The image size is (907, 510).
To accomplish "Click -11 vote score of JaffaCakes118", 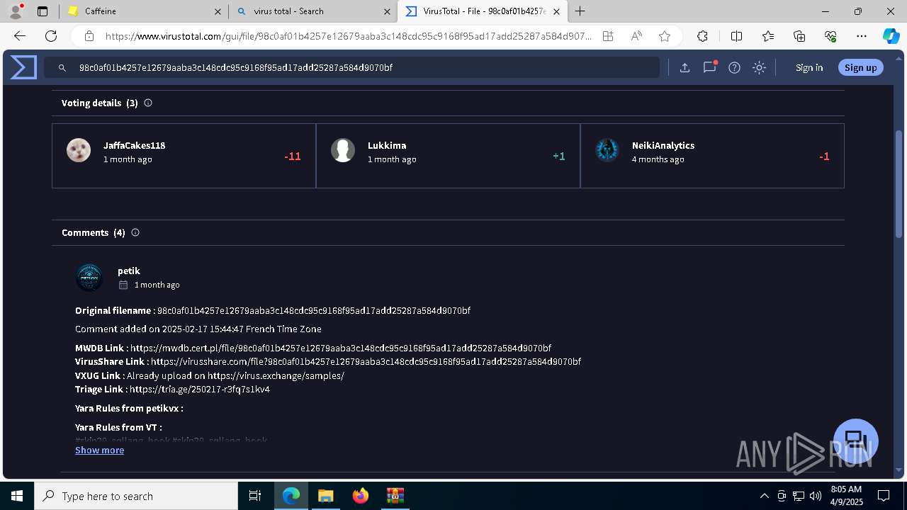I will pos(293,157).
